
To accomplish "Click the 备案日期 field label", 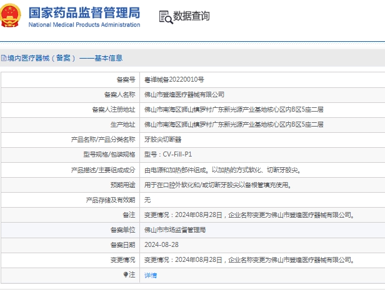I will [x=122, y=244].
